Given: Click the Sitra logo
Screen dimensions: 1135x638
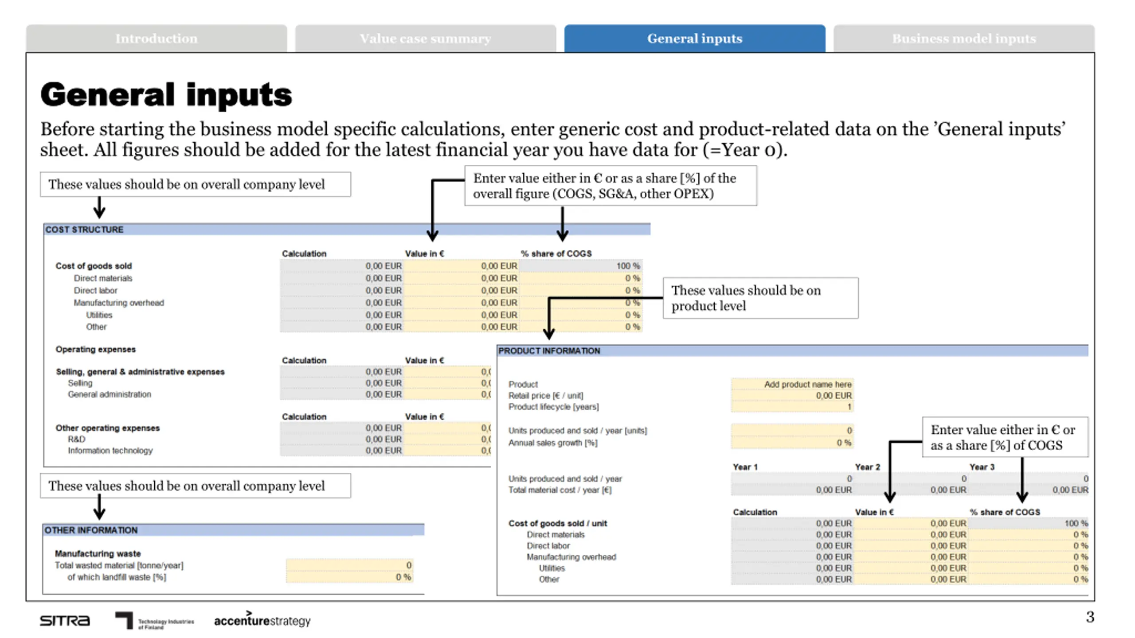Looking at the screenshot, I should (x=65, y=621).
